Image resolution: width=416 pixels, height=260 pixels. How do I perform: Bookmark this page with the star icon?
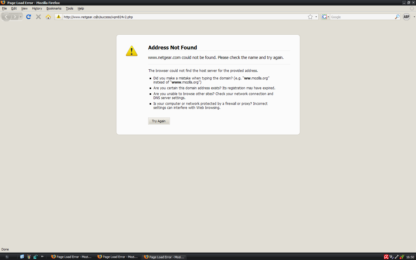[310, 17]
